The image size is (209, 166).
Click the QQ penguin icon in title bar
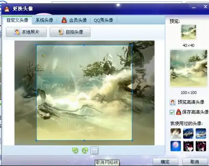pyautogui.click(x=7, y=9)
